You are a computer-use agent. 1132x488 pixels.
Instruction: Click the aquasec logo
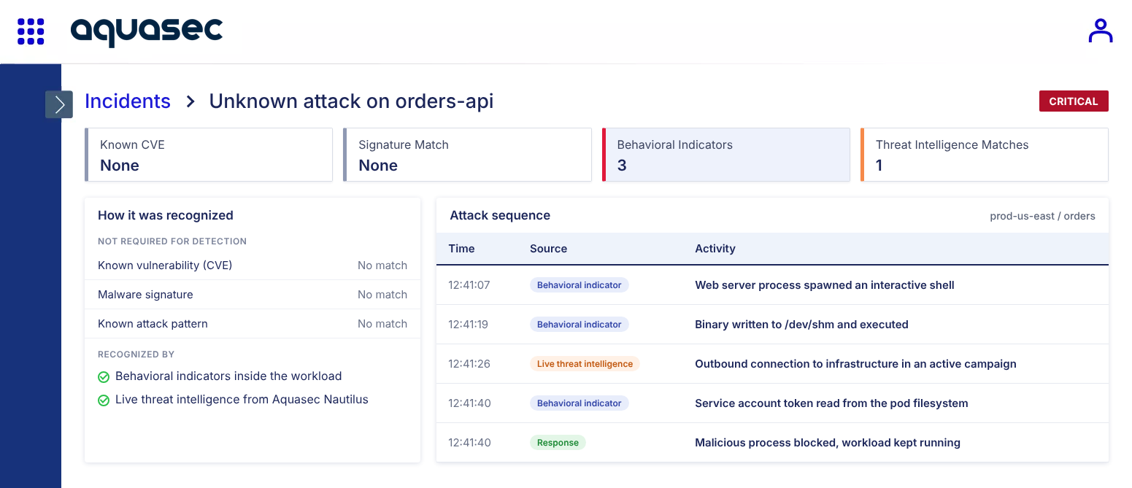[x=147, y=31]
